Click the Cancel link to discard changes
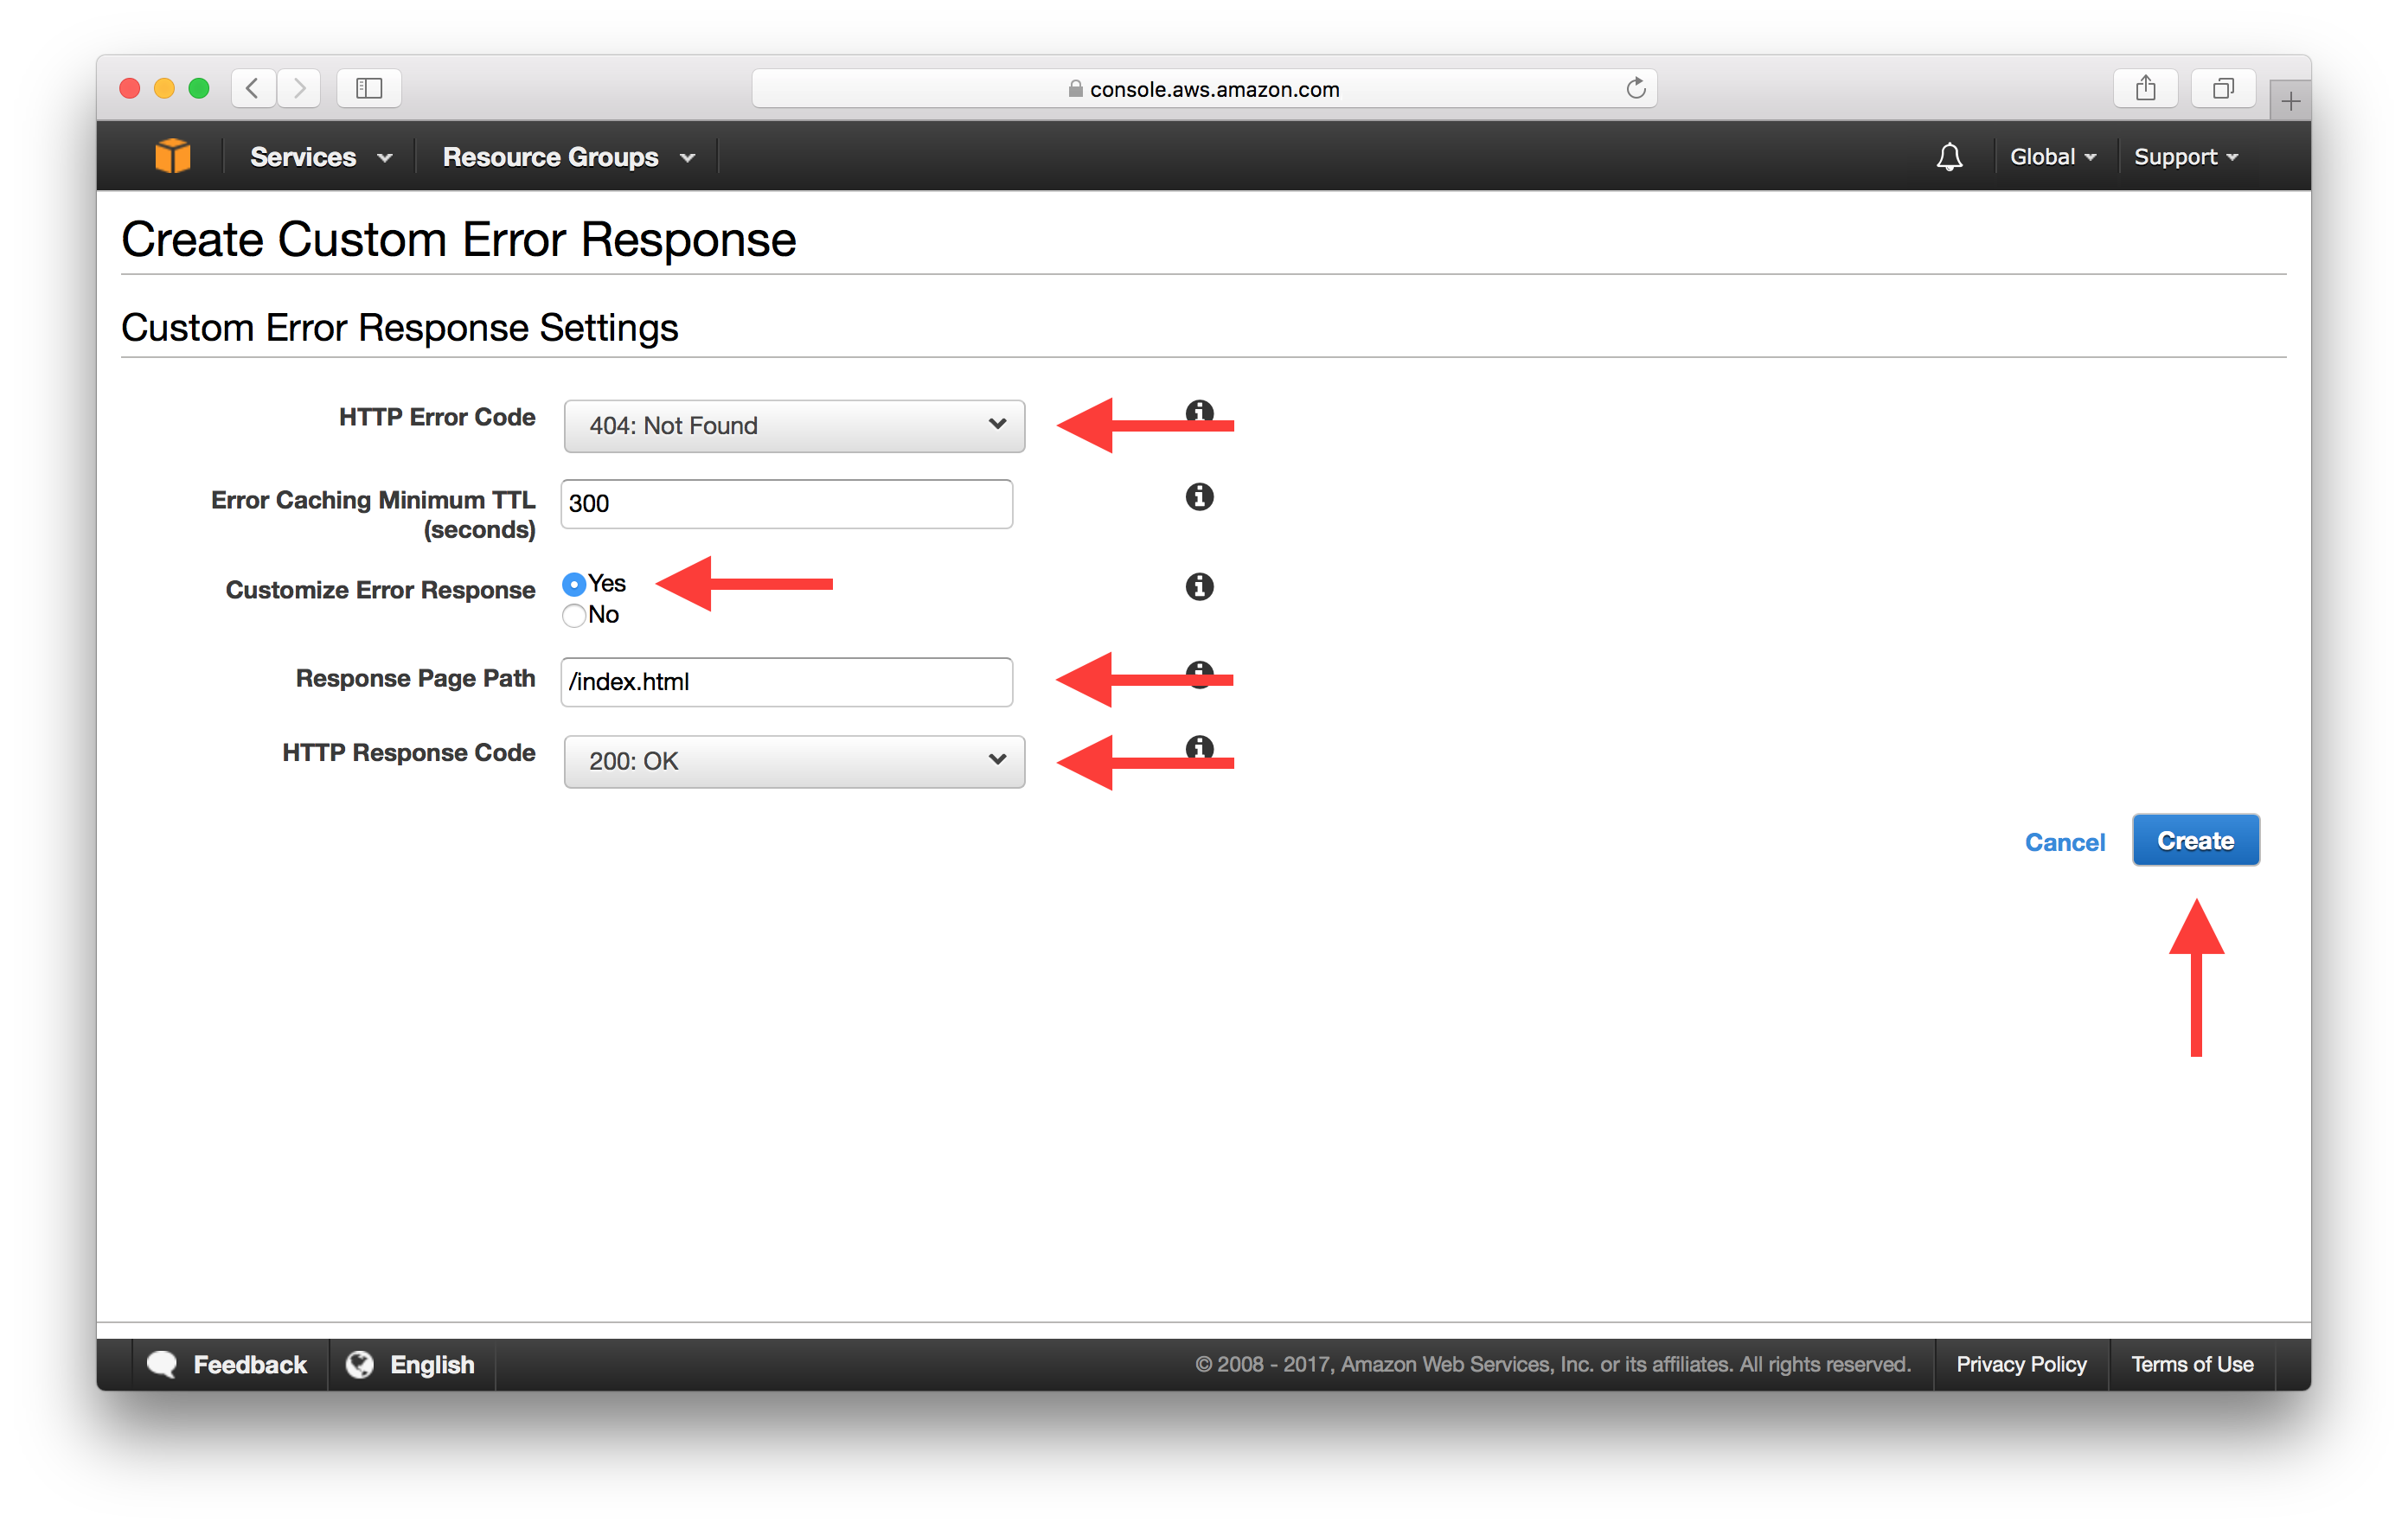2408x1529 pixels. [x=2065, y=841]
